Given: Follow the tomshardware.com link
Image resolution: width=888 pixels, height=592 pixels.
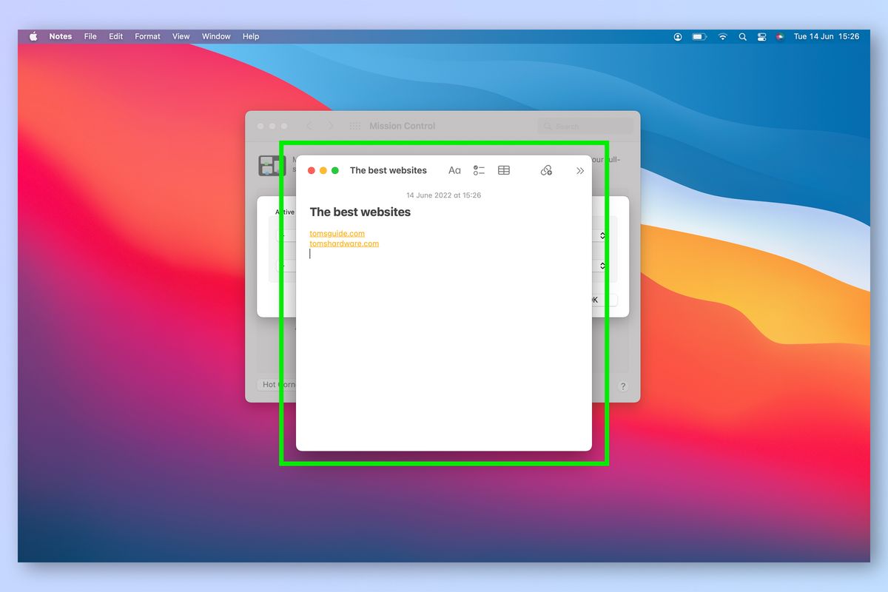Looking at the screenshot, I should (343, 243).
